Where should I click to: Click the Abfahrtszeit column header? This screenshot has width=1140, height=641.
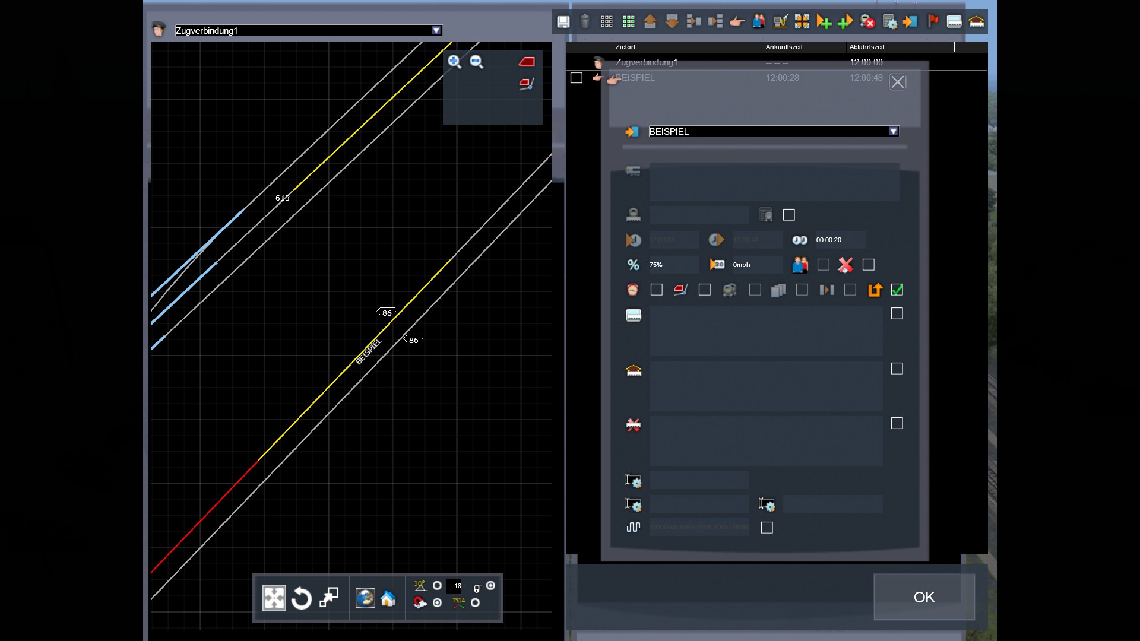click(867, 47)
